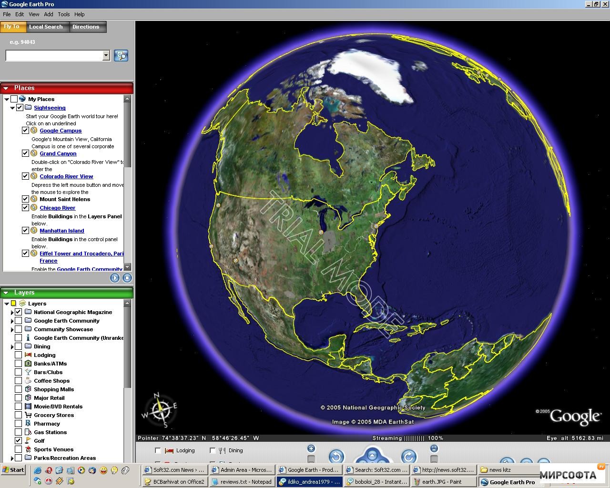Click the Chicago placemark on the globe
The width and height of the screenshot is (610, 488).
pos(321,232)
